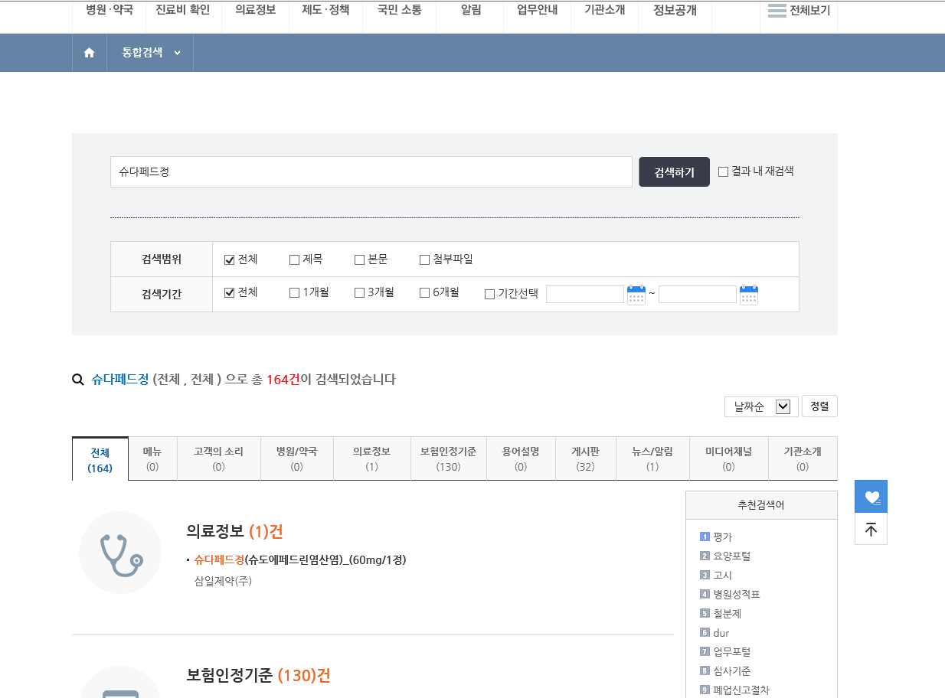Image resolution: width=945 pixels, height=698 pixels.
Task: Click the 보험인정기준 (130)건 section heading
Action: [x=259, y=676]
